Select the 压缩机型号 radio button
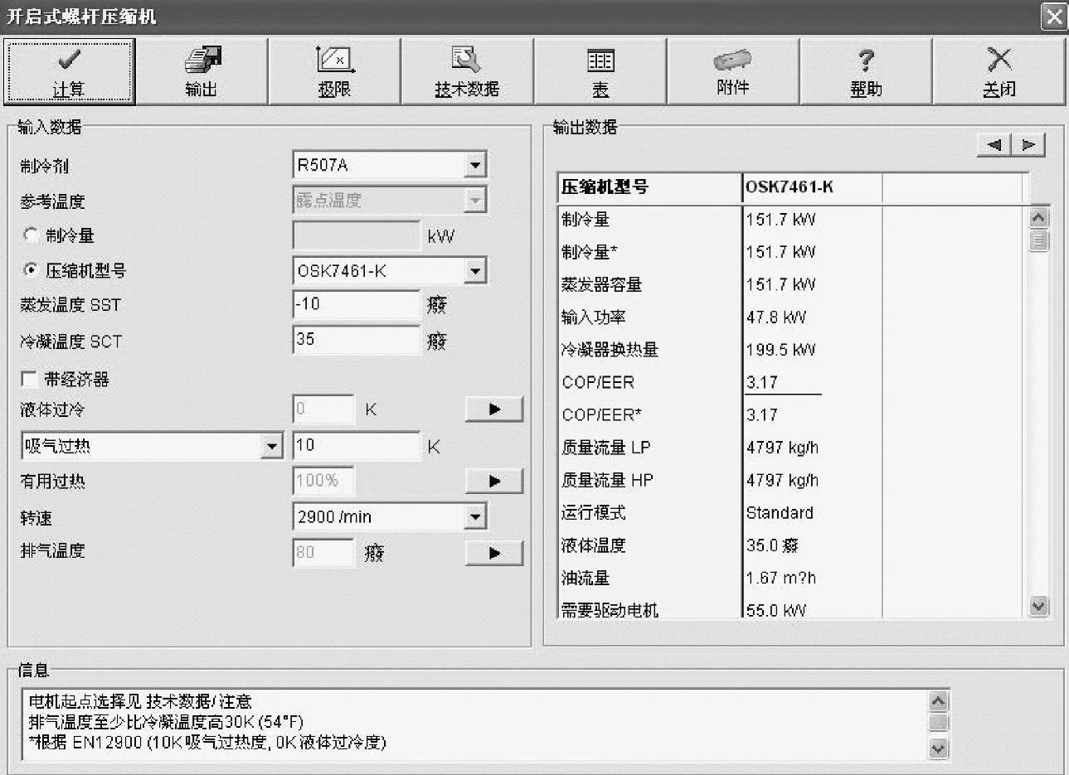 [31, 270]
